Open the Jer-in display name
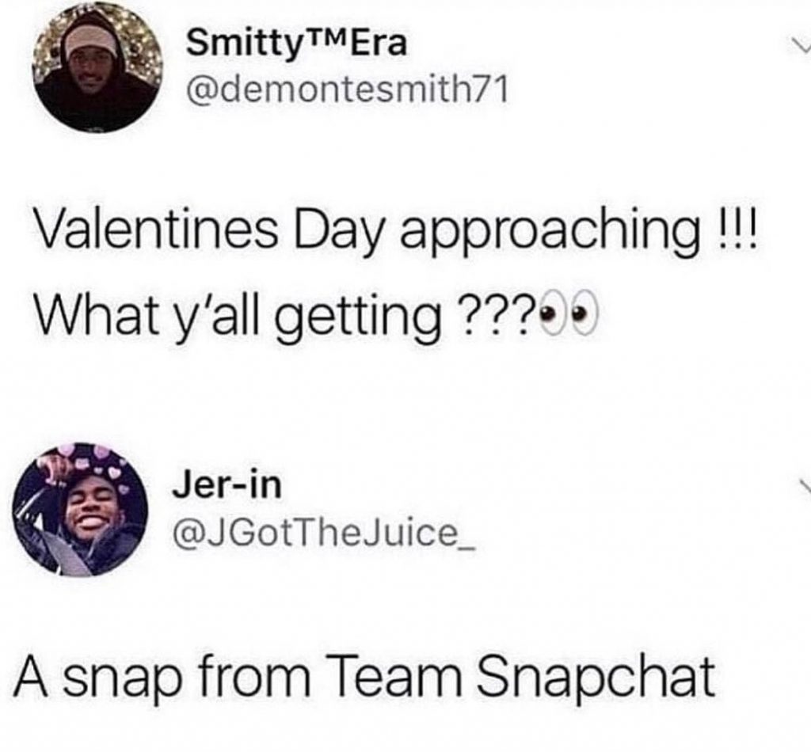The width and height of the screenshot is (811, 752). coord(227,485)
